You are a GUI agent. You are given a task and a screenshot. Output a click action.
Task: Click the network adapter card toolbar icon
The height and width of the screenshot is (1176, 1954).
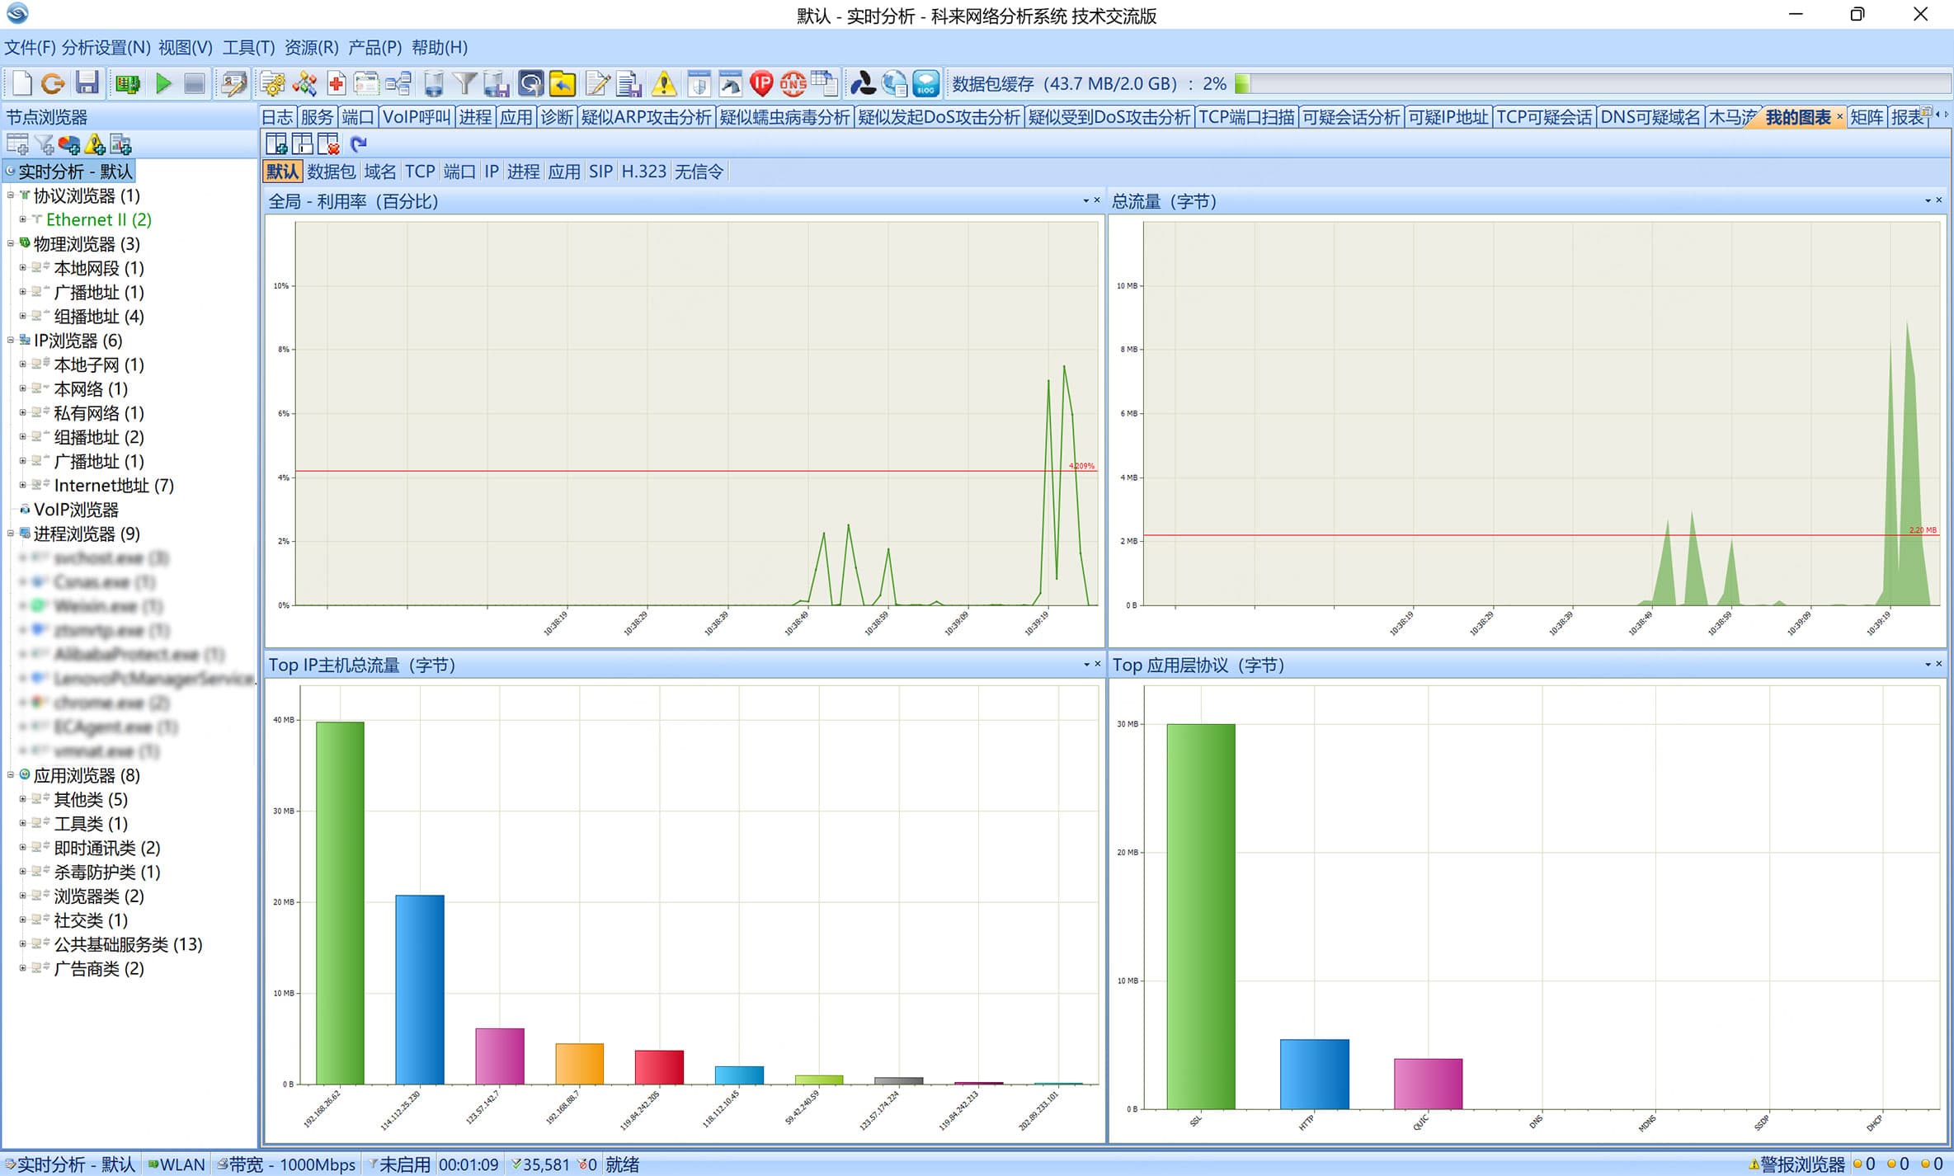click(x=127, y=83)
